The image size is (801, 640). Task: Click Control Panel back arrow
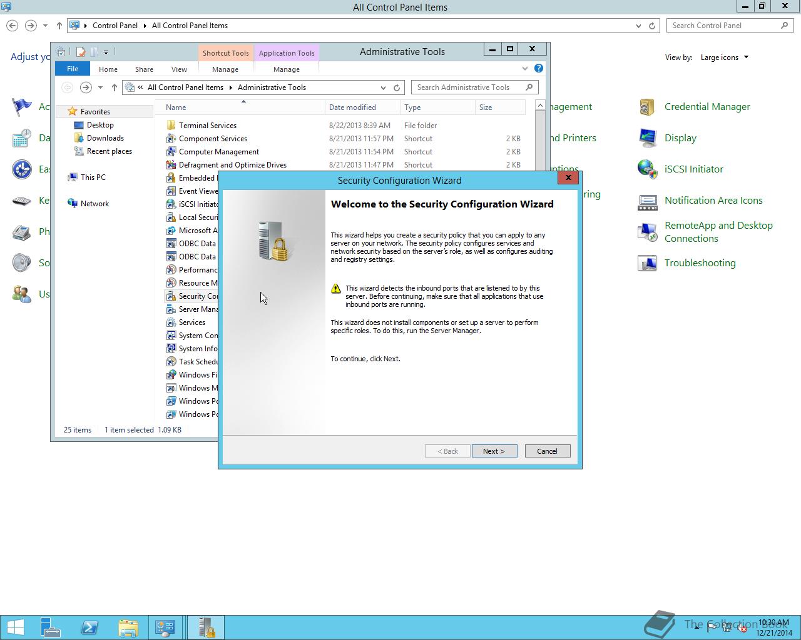13,26
